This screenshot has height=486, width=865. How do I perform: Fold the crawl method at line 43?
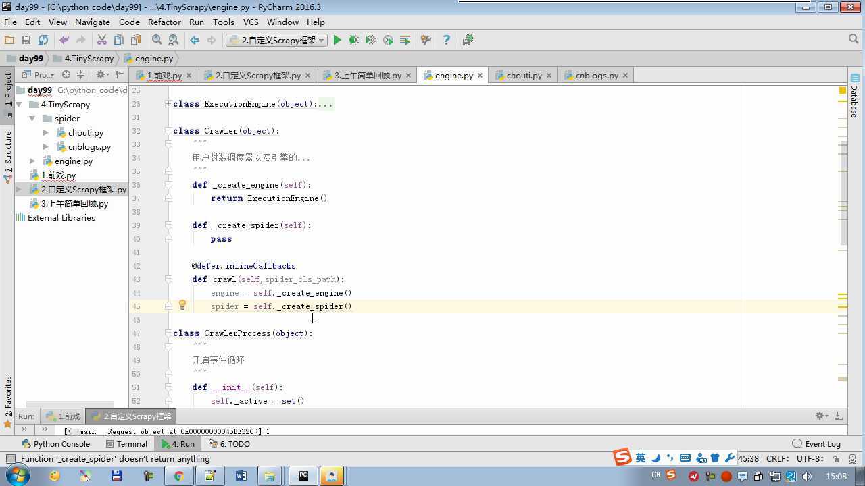click(168, 279)
